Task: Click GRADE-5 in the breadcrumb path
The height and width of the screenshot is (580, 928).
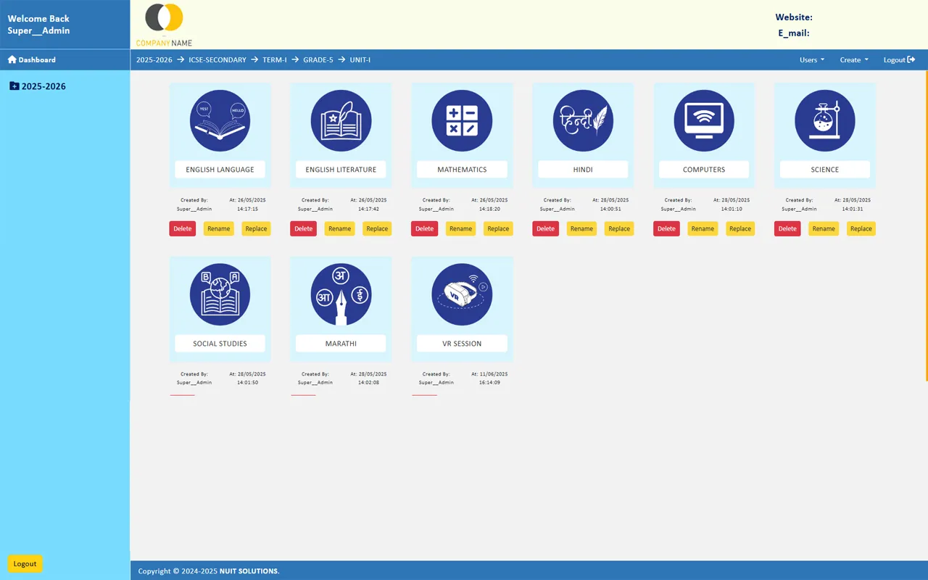Action: click(x=318, y=60)
